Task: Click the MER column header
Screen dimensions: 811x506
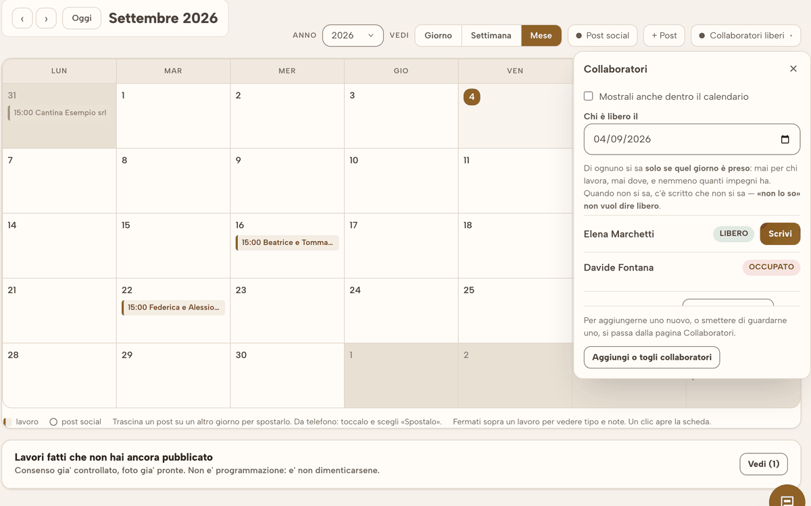Action: click(287, 71)
